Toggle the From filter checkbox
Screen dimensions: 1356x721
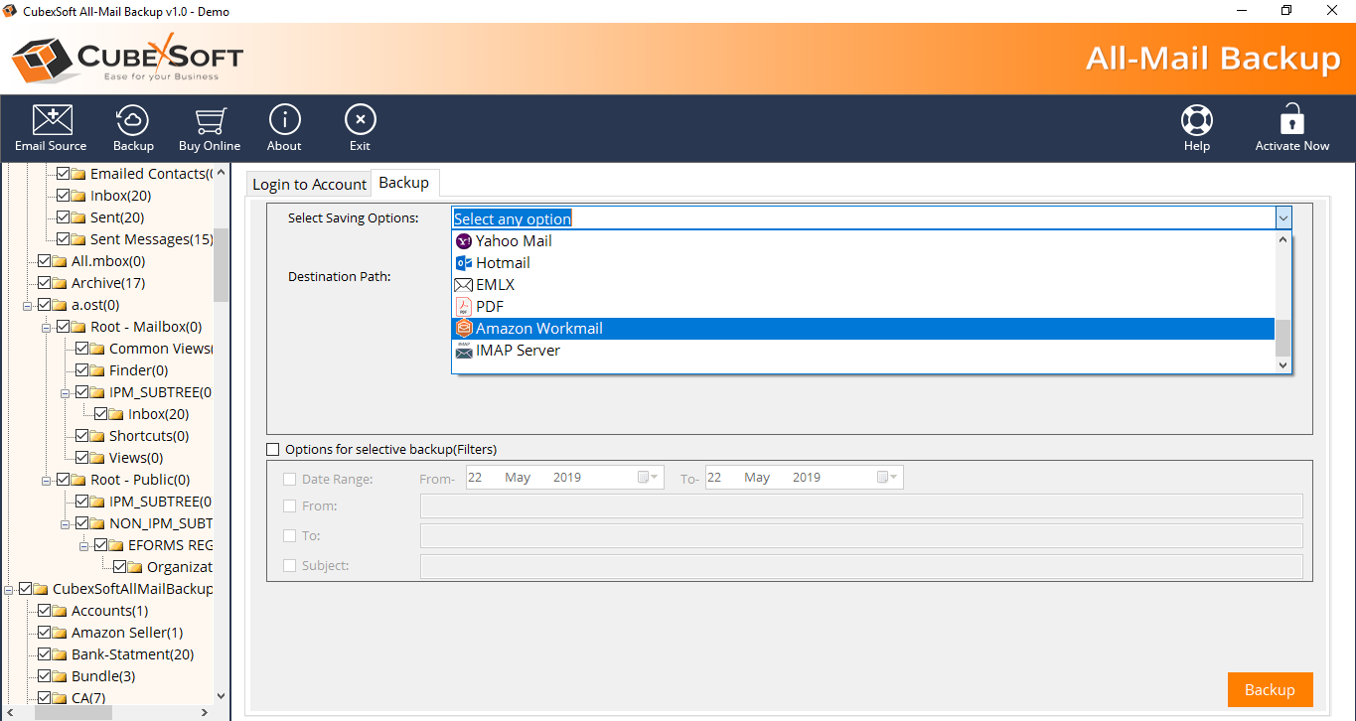[x=290, y=506]
